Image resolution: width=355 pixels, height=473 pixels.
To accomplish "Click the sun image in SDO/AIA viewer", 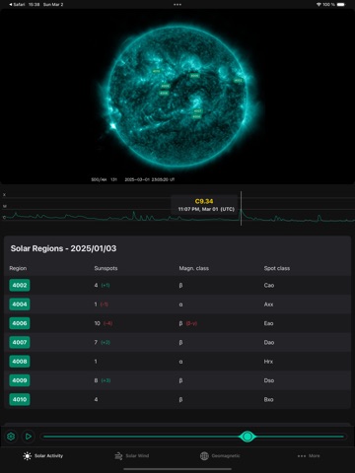I will tap(177, 96).
